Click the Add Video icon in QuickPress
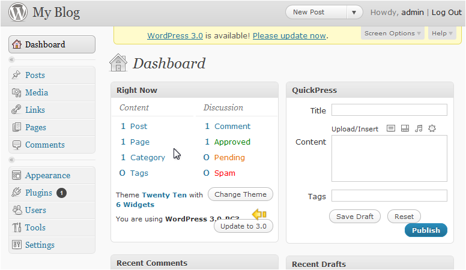The height and width of the screenshot is (270, 466). point(405,128)
